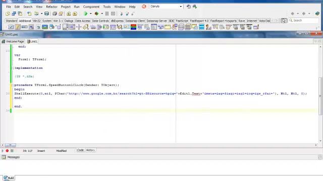Click the Trace Into debug icon
The height and width of the screenshot is (181, 323).
coord(121,14)
